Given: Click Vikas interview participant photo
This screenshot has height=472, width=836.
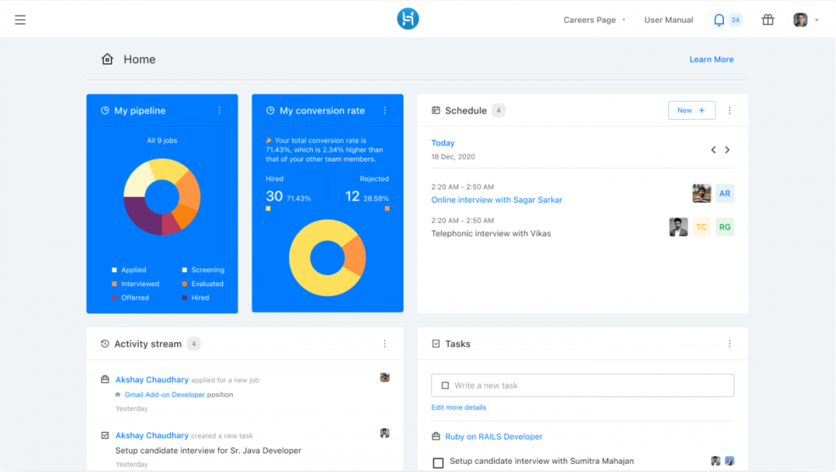Looking at the screenshot, I should tap(678, 227).
